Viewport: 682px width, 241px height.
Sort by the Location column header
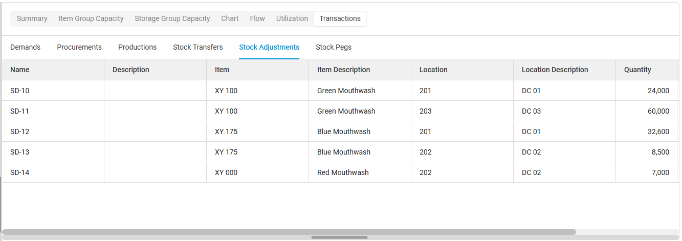click(433, 70)
